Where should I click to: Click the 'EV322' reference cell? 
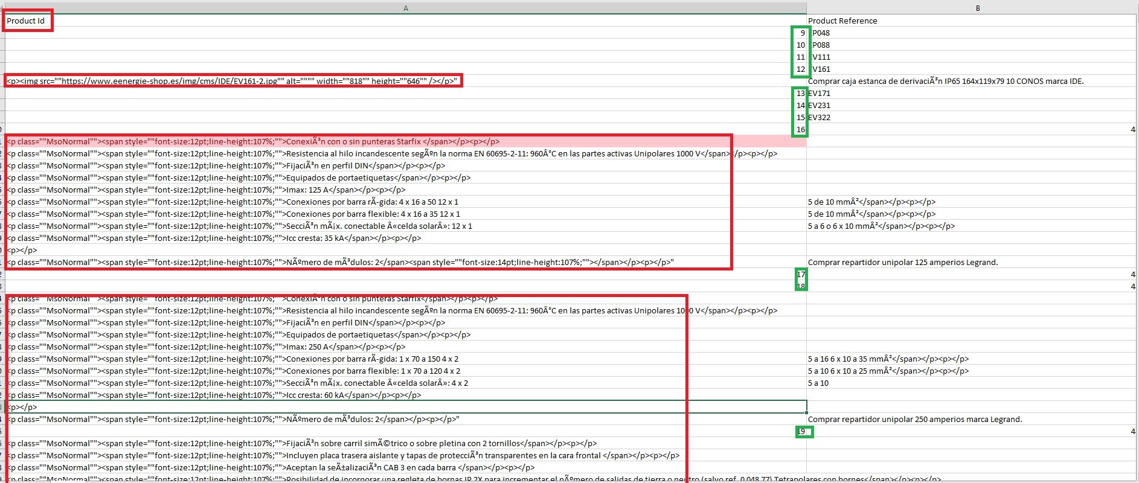(x=972, y=117)
